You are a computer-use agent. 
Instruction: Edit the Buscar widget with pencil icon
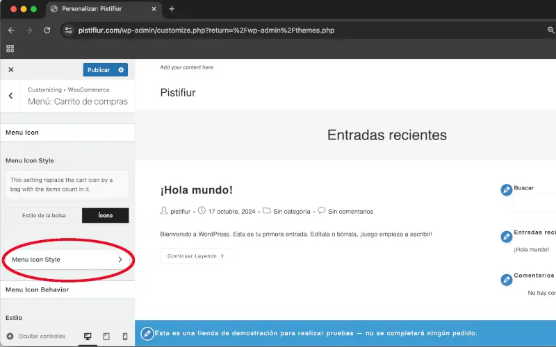(507, 190)
